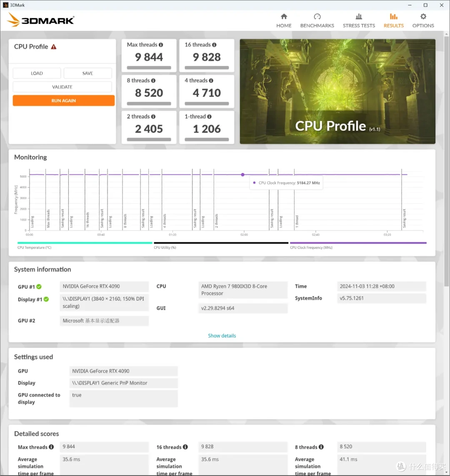Open the Stress Tests chart icon
Screen dimensions: 450x476
click(359, 16)
